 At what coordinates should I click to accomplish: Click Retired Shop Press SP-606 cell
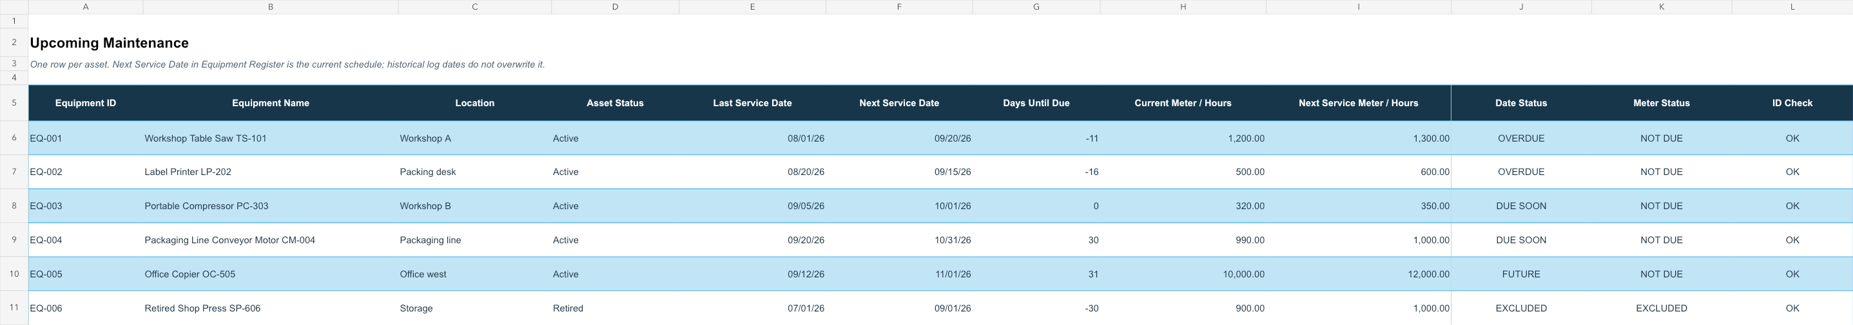point(271,308)
